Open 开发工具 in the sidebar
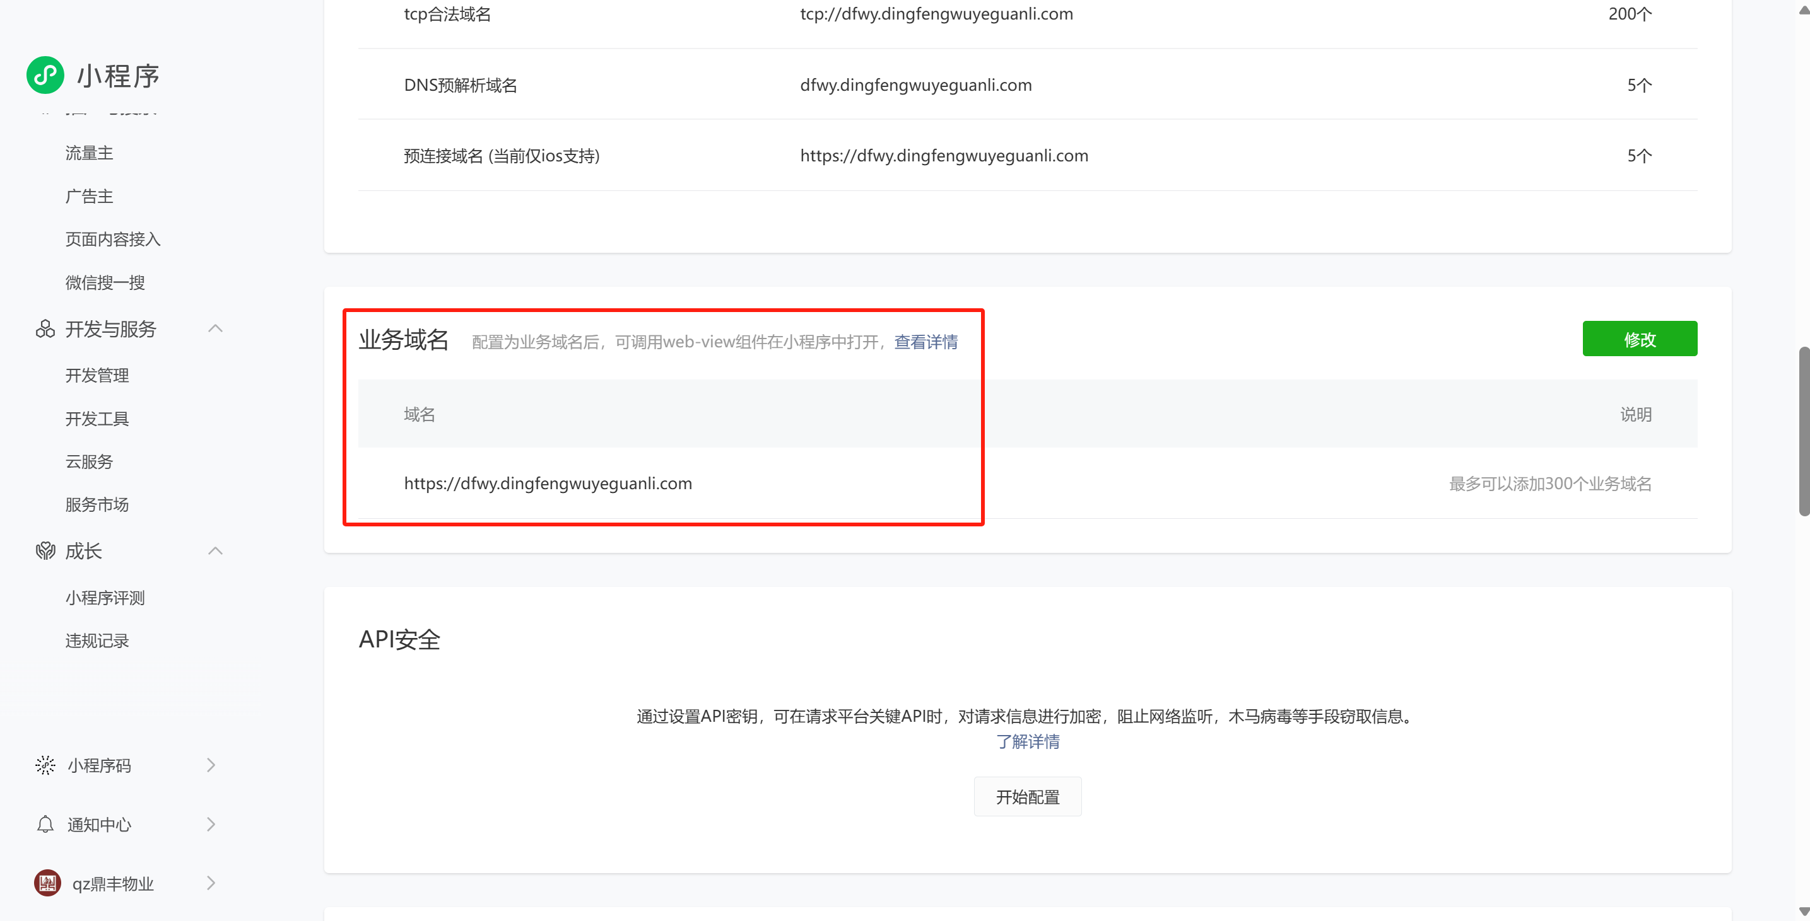 coord(97,419)
